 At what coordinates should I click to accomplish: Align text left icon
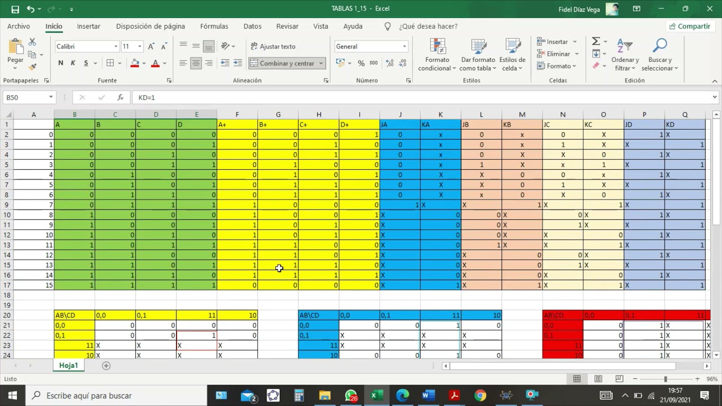point(183,63)
